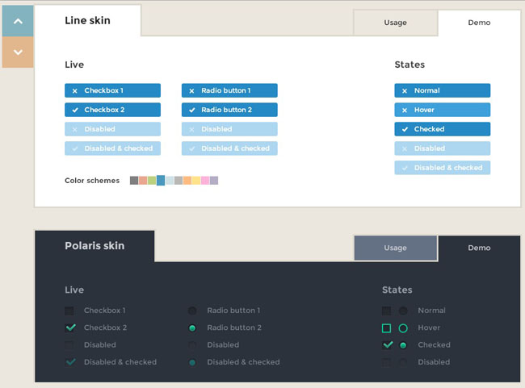Select Radio button 2 in Line skin
Image resolution: width=525 pixels, height=388 pixels.
(229, 110)
